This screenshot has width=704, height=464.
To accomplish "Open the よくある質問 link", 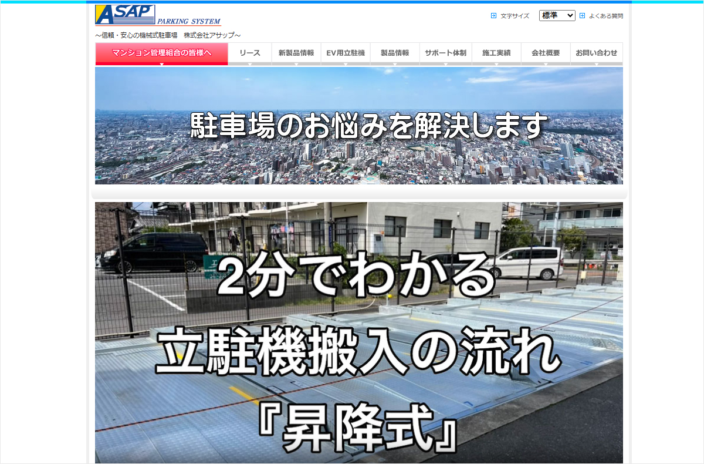I will coord(605,16).
